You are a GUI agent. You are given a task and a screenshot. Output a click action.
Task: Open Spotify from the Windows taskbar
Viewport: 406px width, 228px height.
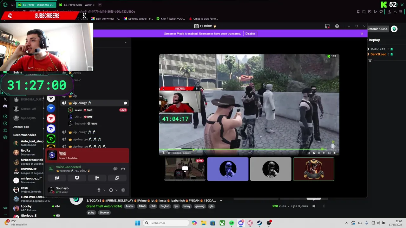point(232,223)
